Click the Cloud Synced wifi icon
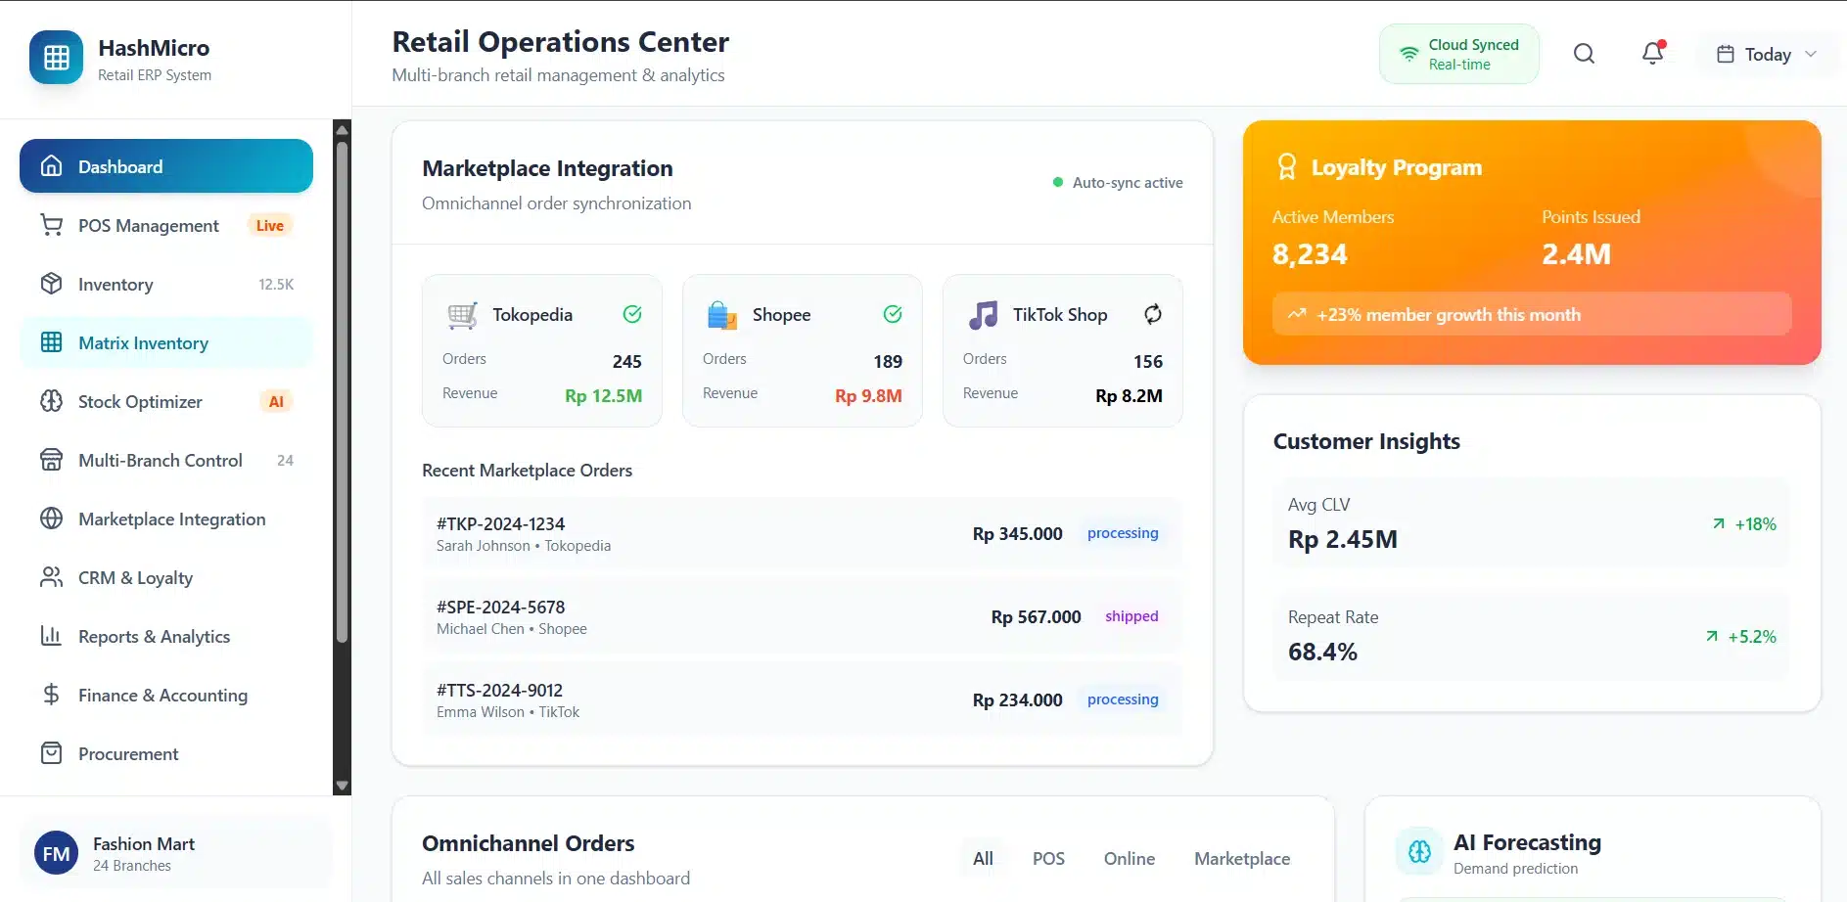This screenshot has height=902, width=1847. [x=1408, y=54]
